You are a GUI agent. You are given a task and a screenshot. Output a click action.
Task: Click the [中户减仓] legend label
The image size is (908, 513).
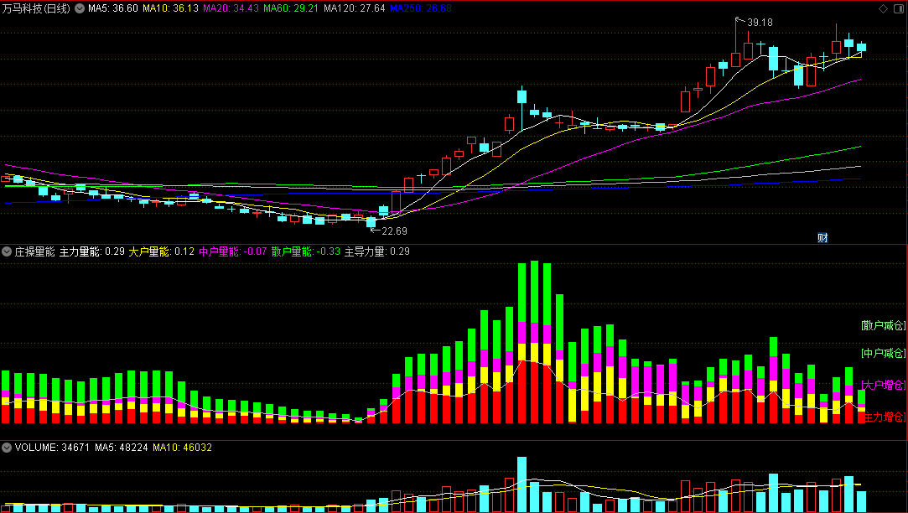pos(883,353)
